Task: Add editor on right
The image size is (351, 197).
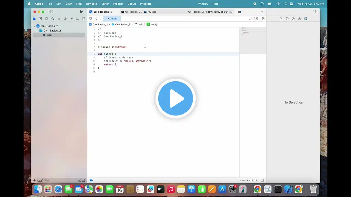Action: coord(263,19)
